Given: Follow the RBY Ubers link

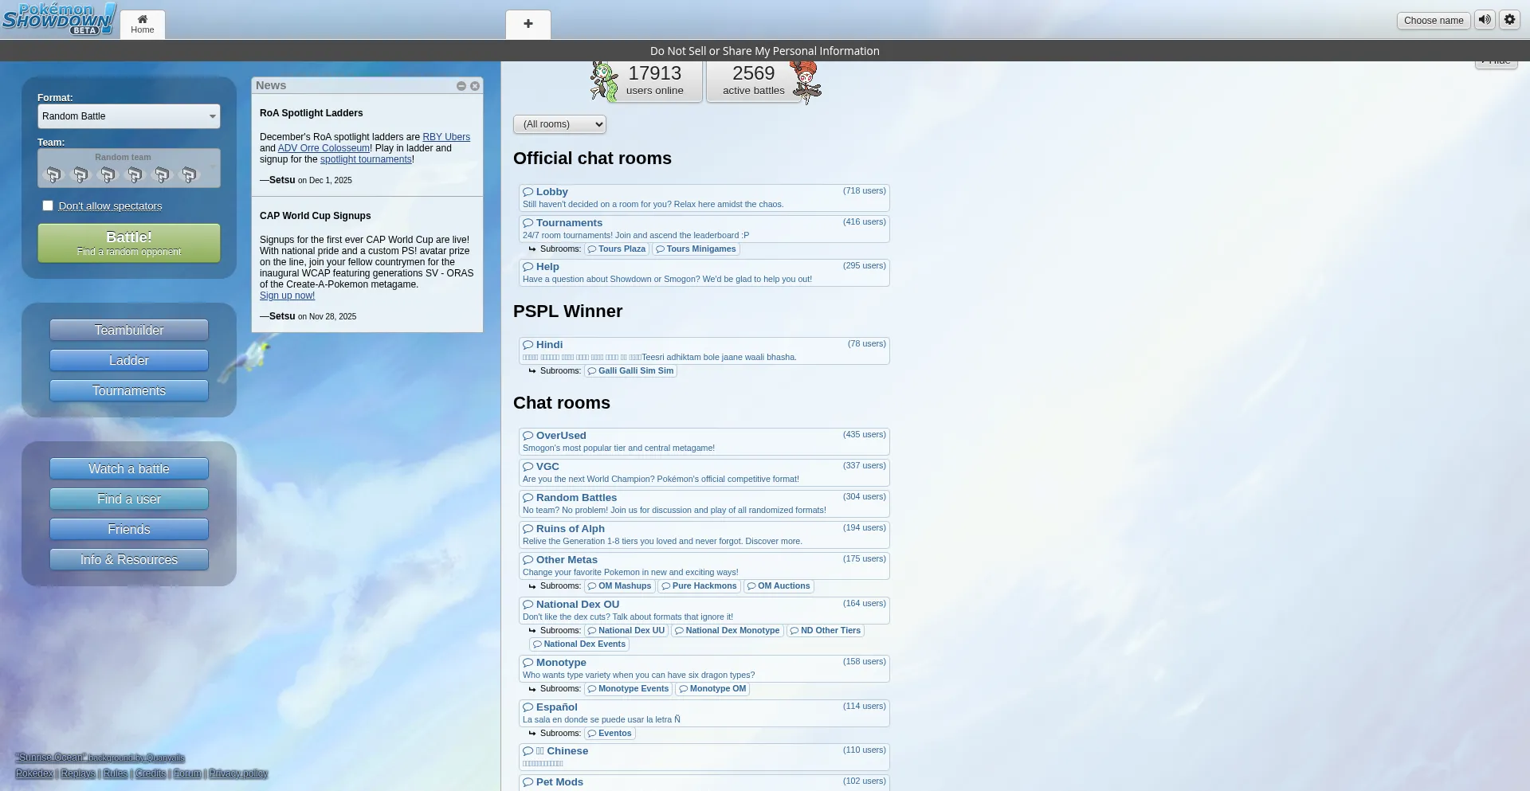Looking at the screenshot, I should click(x=445, y=137).
